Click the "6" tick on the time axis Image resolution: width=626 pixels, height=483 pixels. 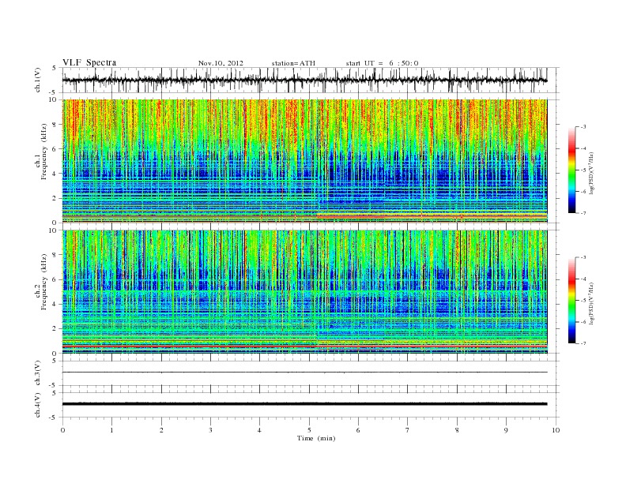(358, 430)
